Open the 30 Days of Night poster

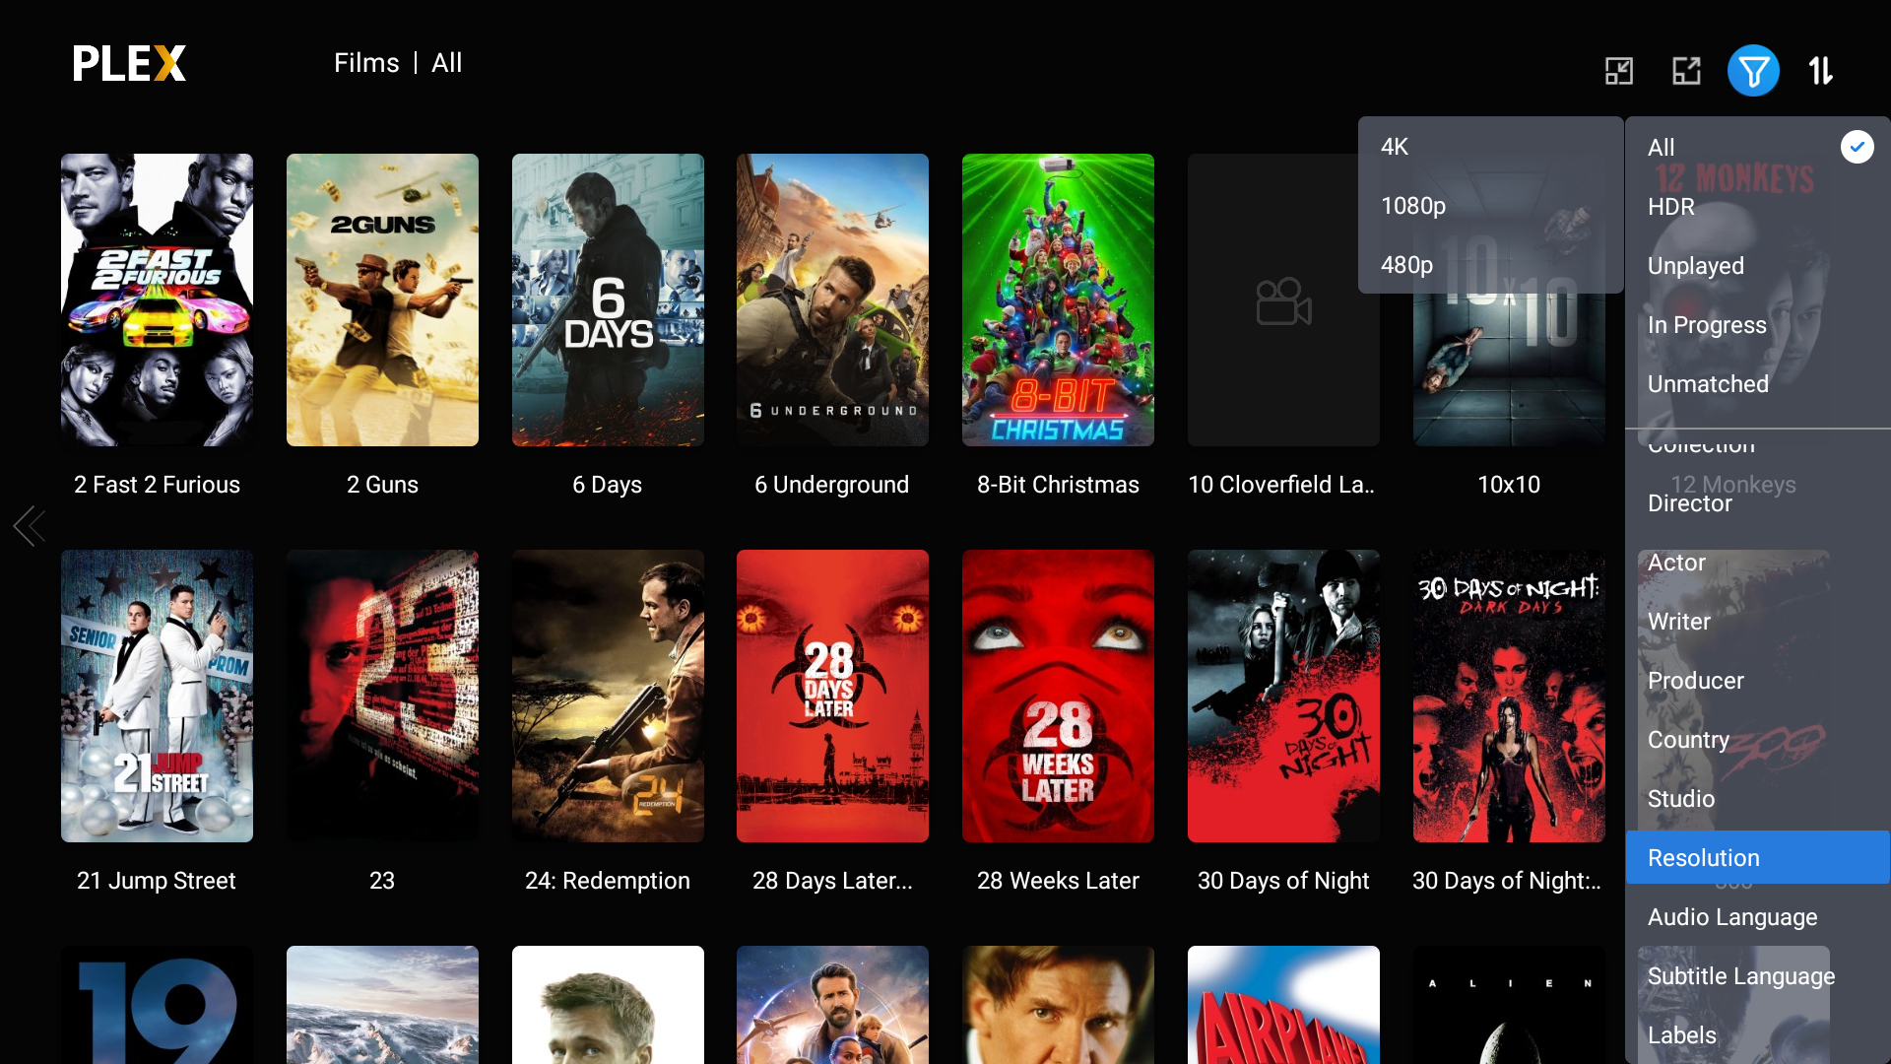(1283, 696)
